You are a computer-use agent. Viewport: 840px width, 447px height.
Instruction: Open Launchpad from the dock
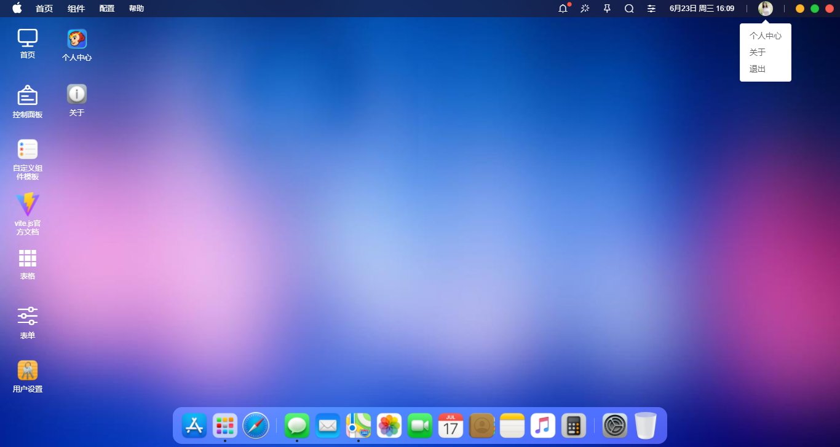224,425
